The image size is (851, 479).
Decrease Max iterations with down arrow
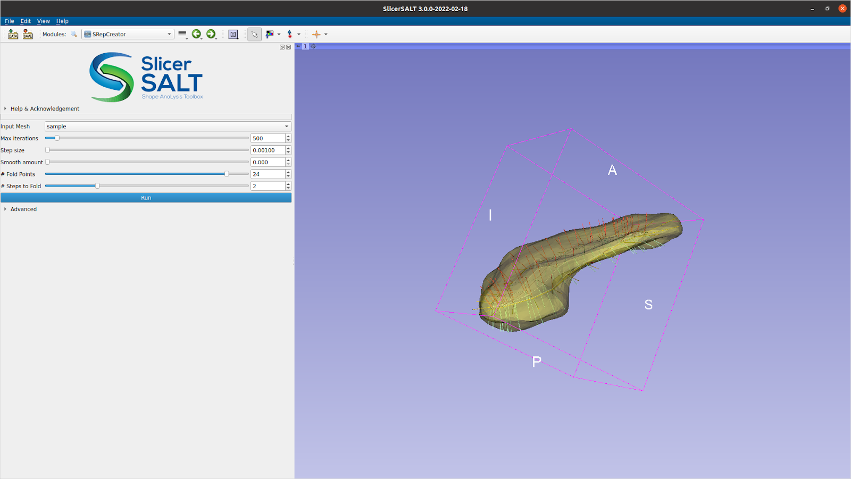point(288,140)
